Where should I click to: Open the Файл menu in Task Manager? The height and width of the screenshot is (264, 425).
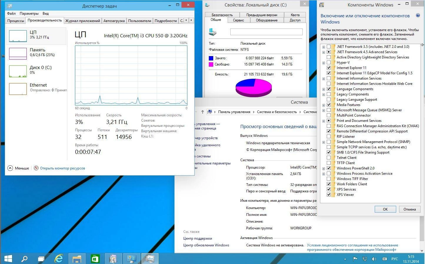coord(11,14)
